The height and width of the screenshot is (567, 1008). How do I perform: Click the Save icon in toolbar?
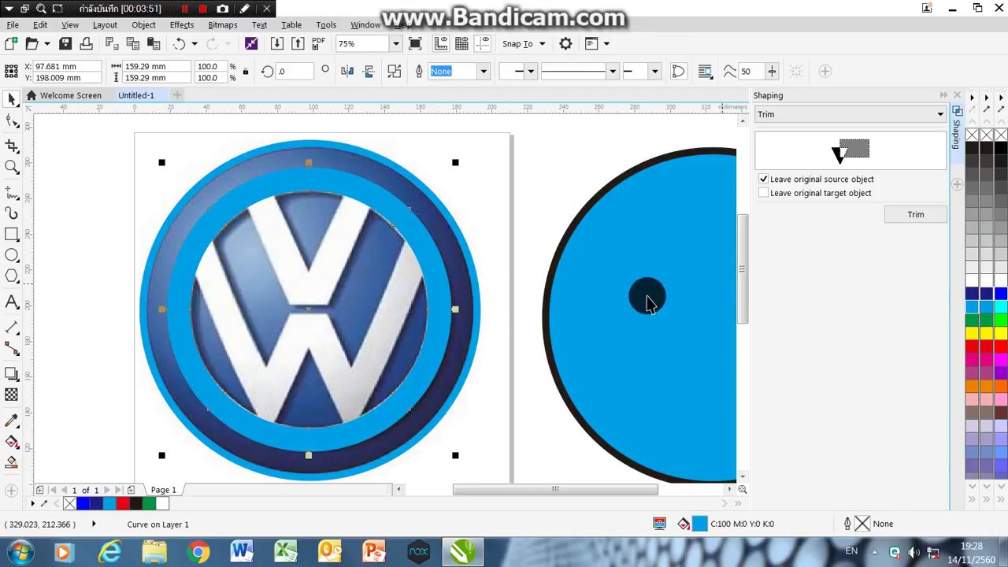pos(66,44)
